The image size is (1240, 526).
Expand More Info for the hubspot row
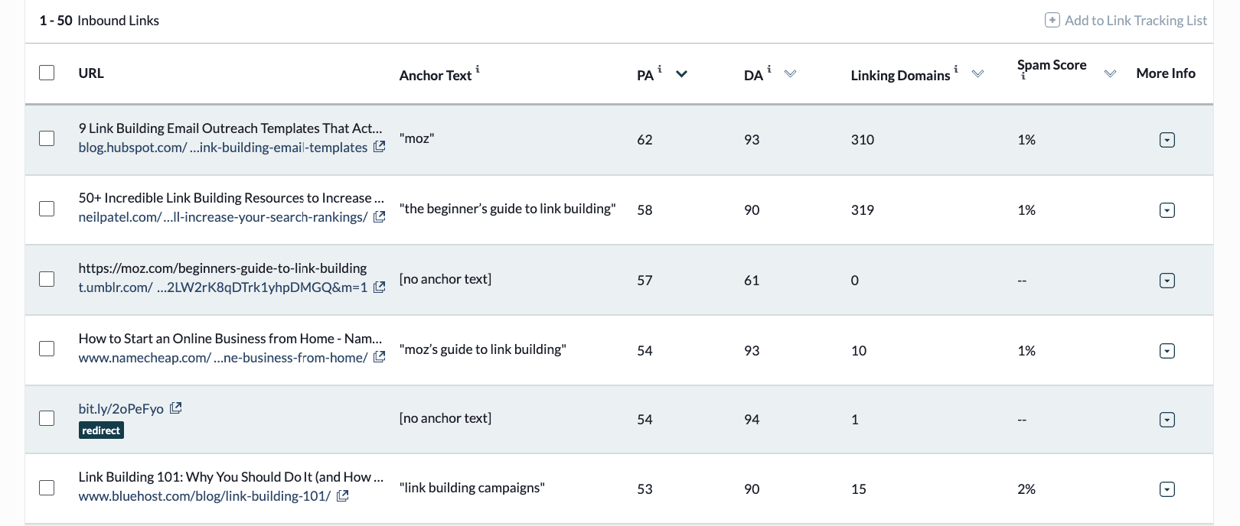click(x=1167, y=140)
